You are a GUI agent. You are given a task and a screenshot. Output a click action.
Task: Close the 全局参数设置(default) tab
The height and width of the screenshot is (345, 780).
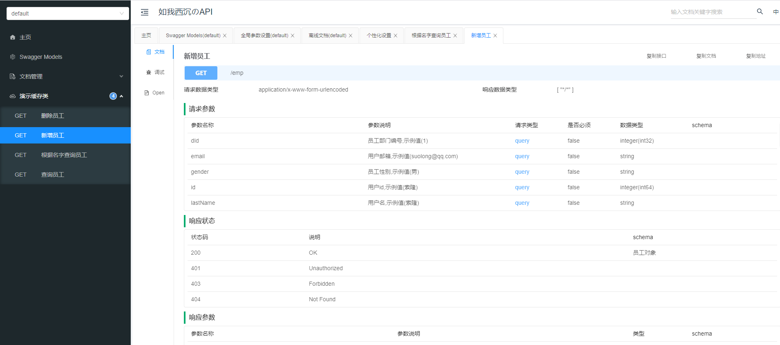(x=293, y=36)
